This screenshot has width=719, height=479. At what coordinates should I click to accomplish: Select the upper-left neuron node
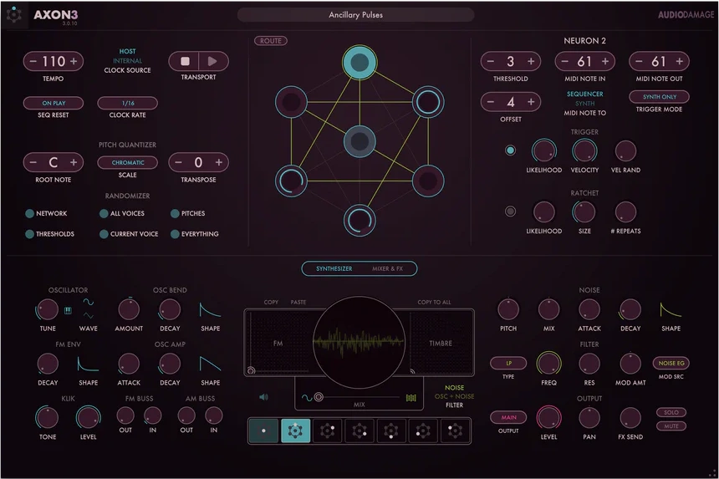click(x=291, y=102)
